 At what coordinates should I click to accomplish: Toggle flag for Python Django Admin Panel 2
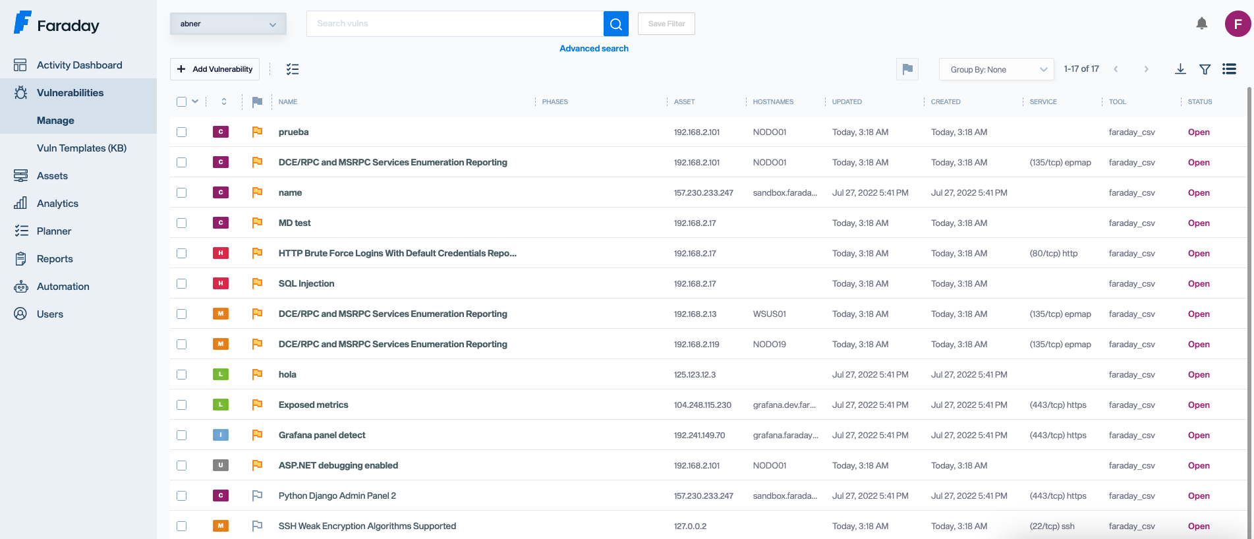click(x=257, y=496)
